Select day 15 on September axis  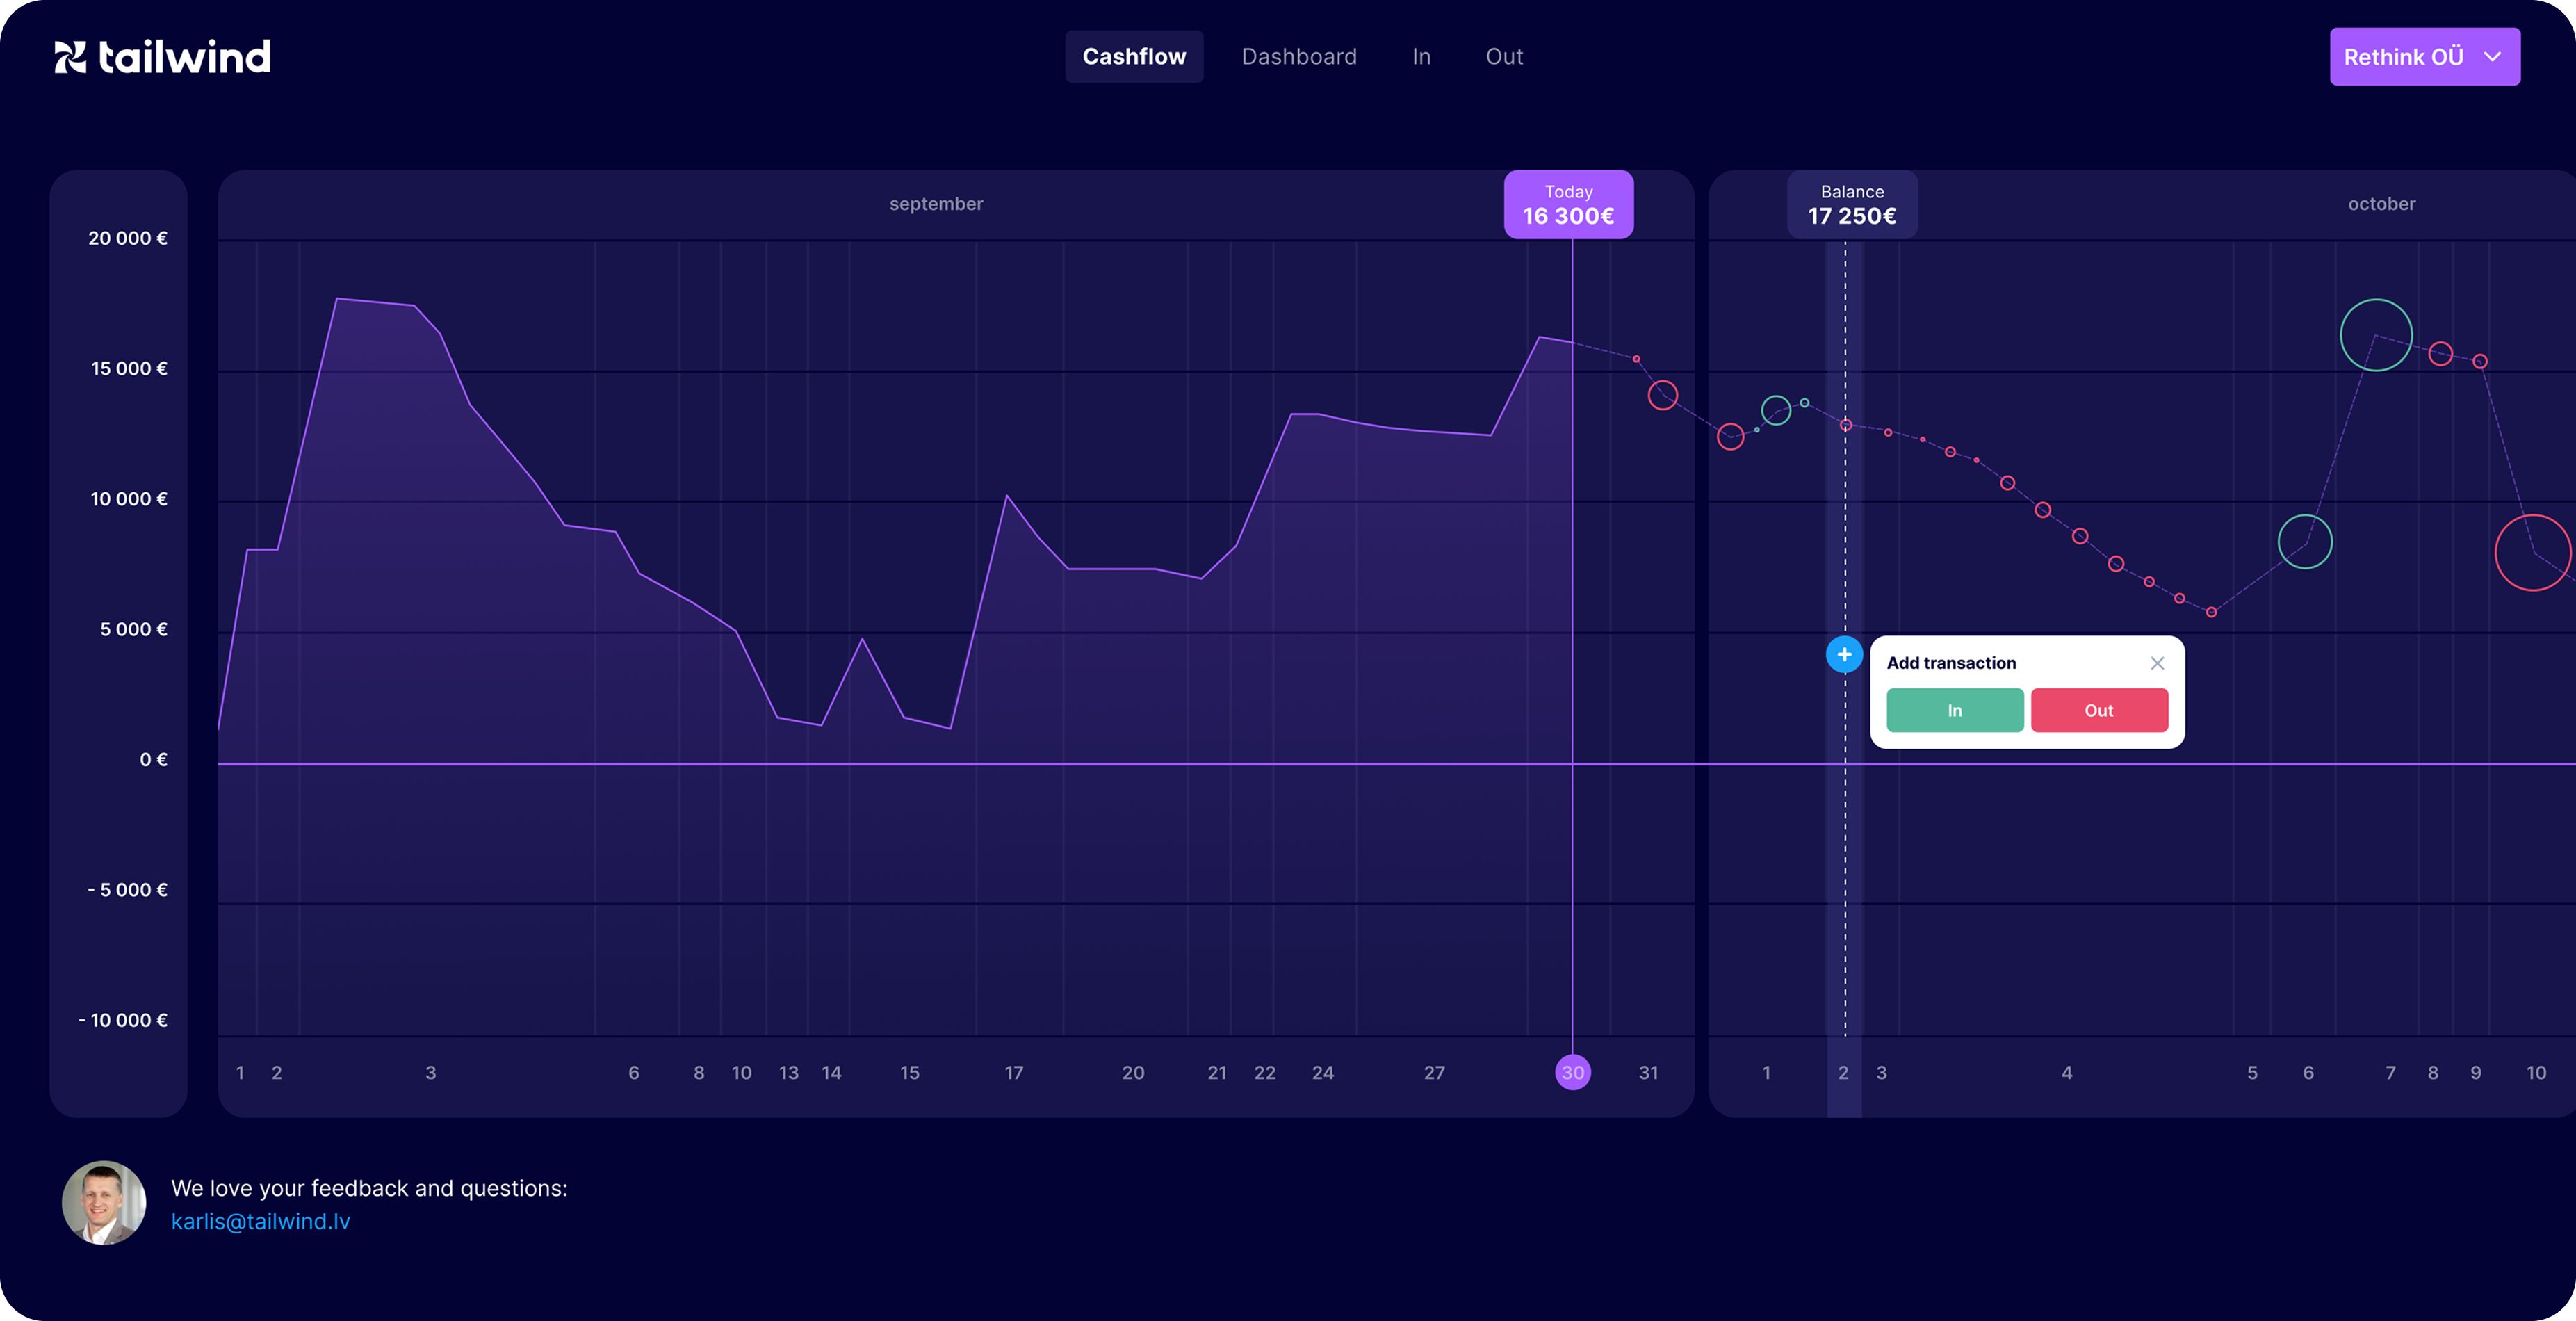coord(909,1072)
